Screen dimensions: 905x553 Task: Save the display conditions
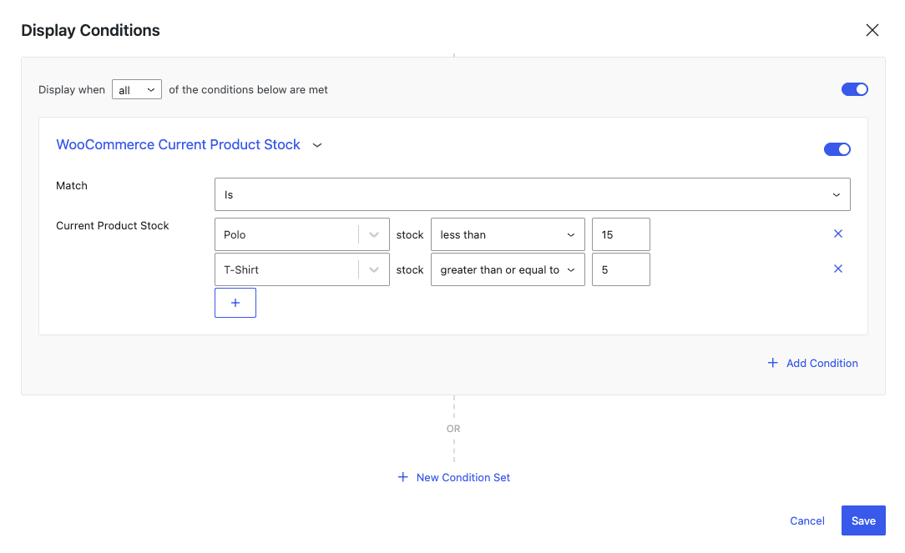tap(863, 520)
